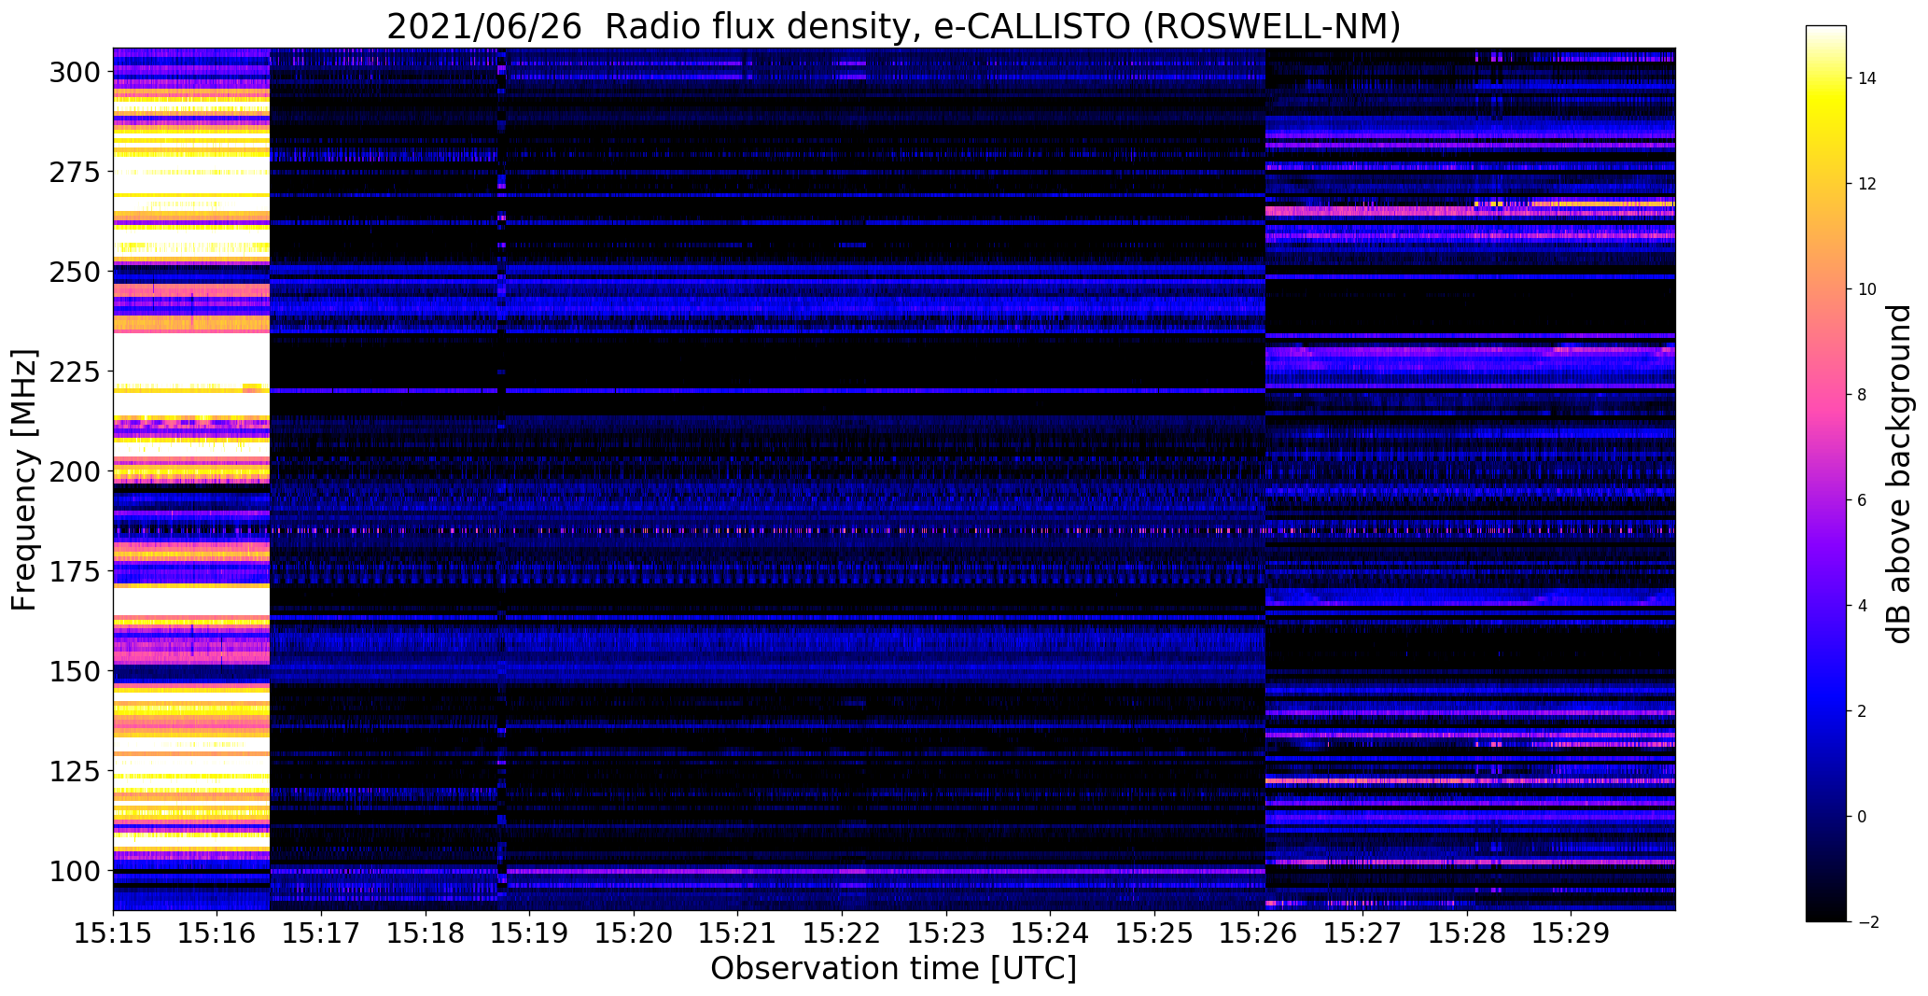The width and height of the screenshot is (1928, 996).
Task: Click the 150 frequency tick label
Action: [x=76, y=671]
